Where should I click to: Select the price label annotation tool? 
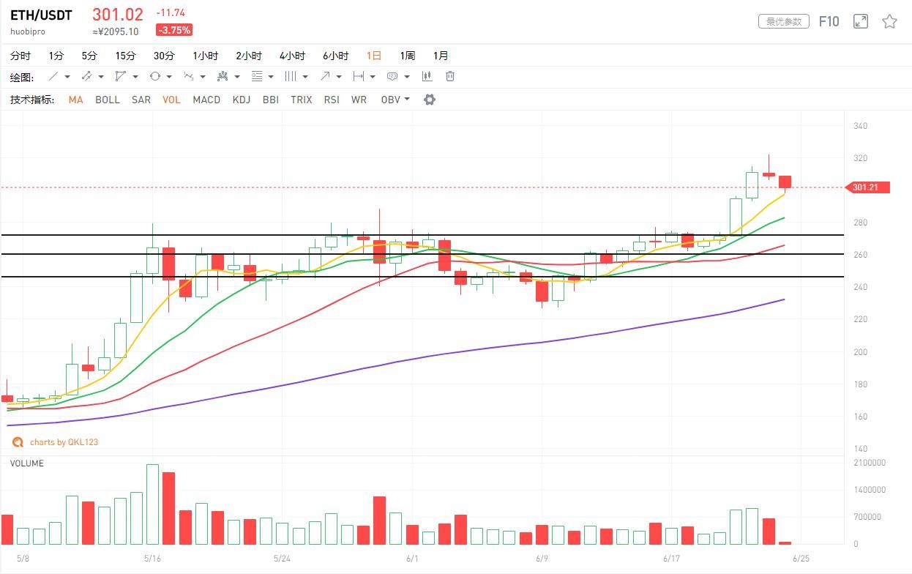pyautogui.click(x=392, y=77)
